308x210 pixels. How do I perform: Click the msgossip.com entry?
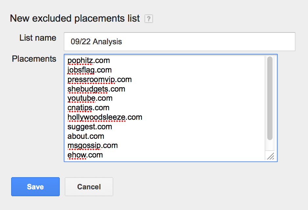click(93, 145)
